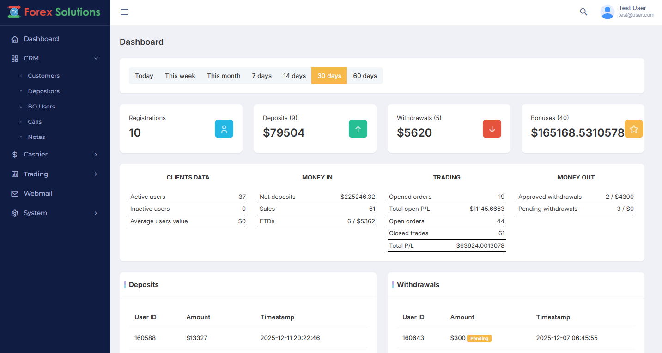Viewport: 662px width, 353px height.
Task: Click the Pending badge on withdrawal 160643
Action: click(x=479, y=338)
